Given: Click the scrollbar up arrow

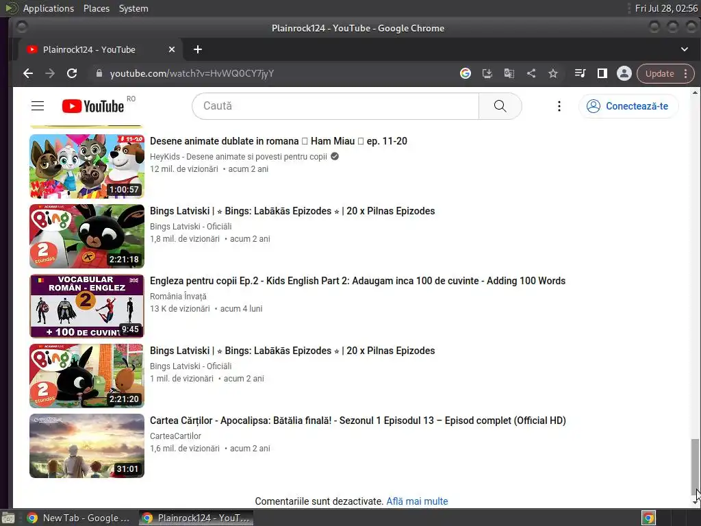Looking at the screenshot, I should [695, 92].
